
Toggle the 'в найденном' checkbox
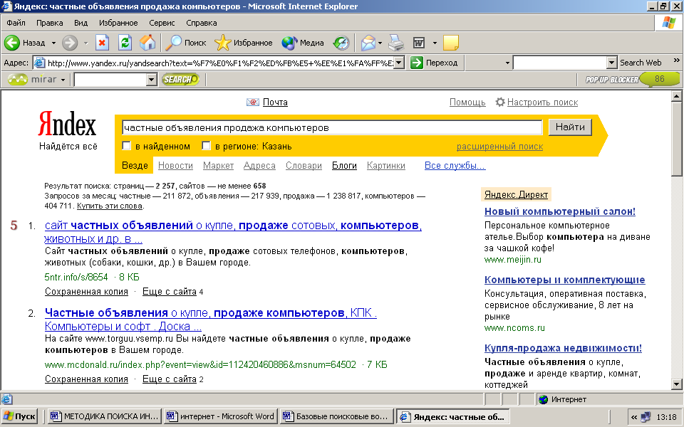tap(127, 145)
